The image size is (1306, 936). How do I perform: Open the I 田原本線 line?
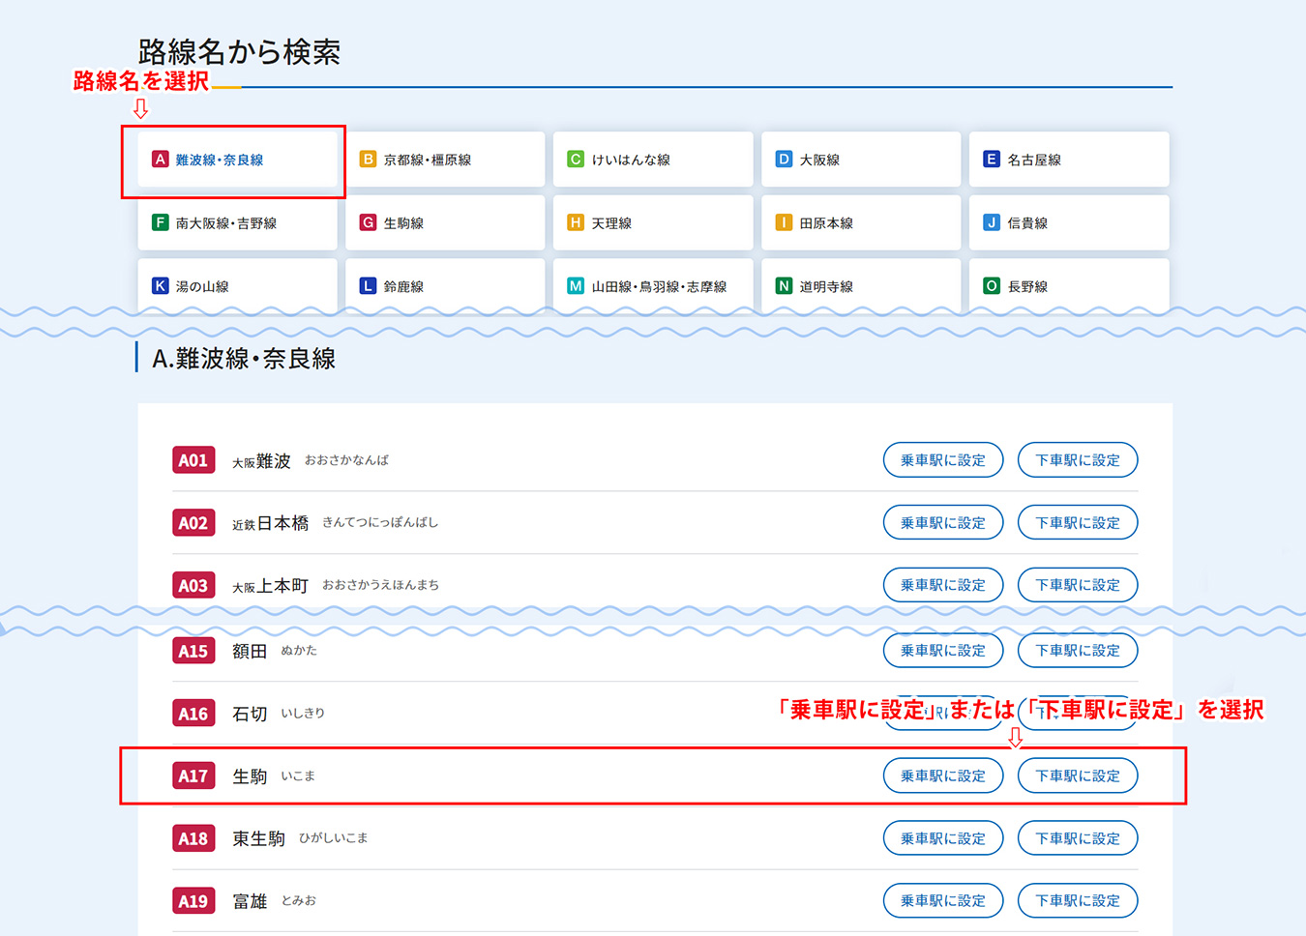click(x=861, y=223)
